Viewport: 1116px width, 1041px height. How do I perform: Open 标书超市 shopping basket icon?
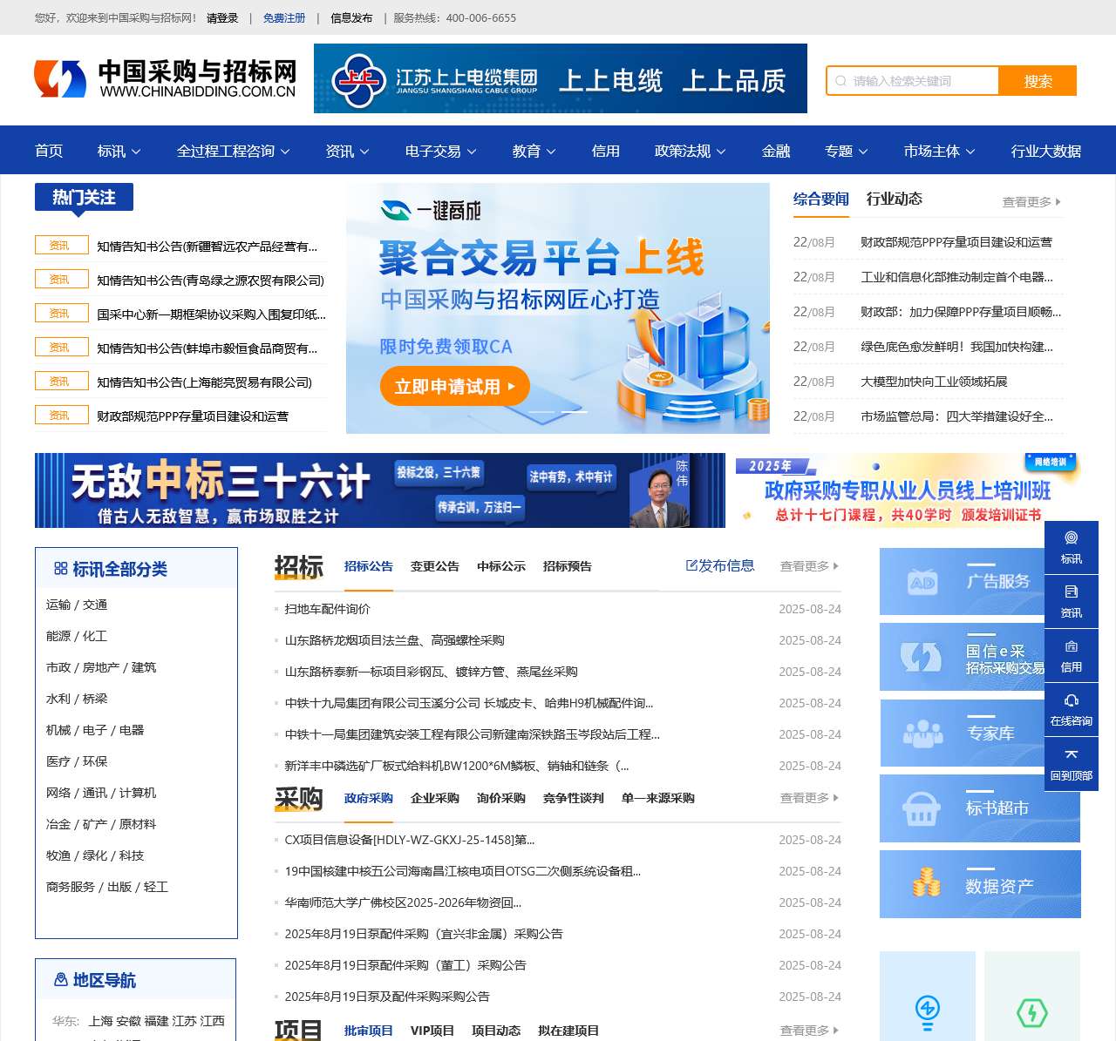point(924,808)
